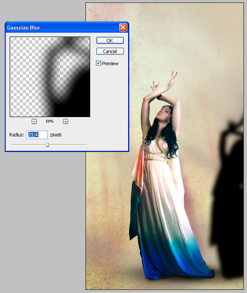The image size is (247, 293).
Task: Confirm the blur with the OK button
Action: coord(110,40)
